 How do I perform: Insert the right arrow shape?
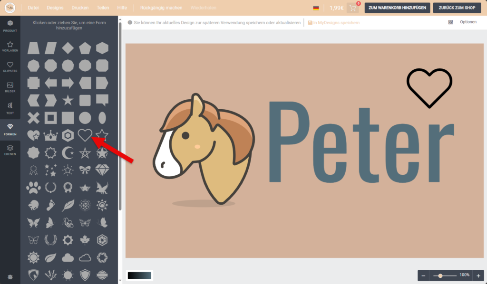pyautogui.click(x=68, y=83)
